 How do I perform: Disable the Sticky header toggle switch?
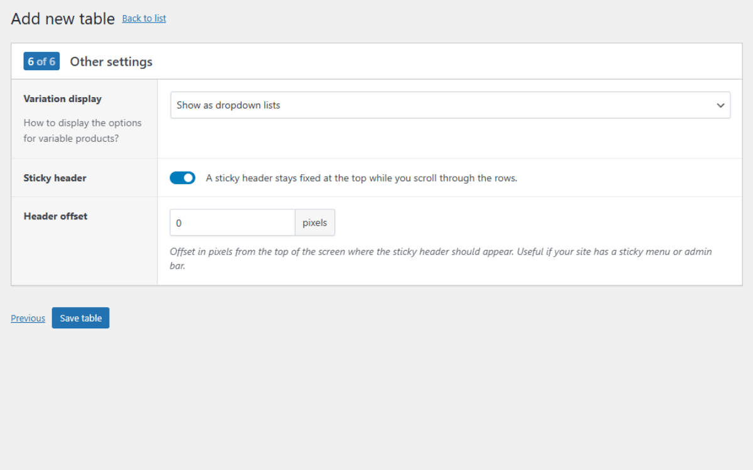pyautogui.click(x=183, y=178)
